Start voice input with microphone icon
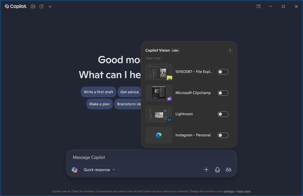 217,170
